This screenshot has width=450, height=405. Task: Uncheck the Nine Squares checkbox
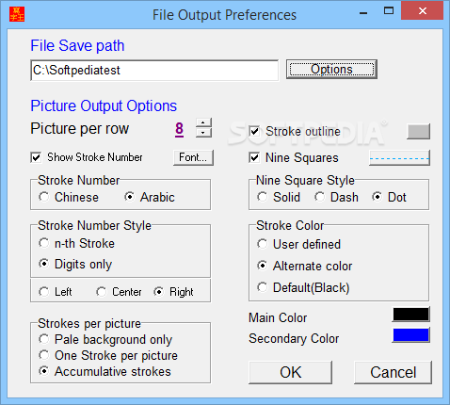point(254,157)
